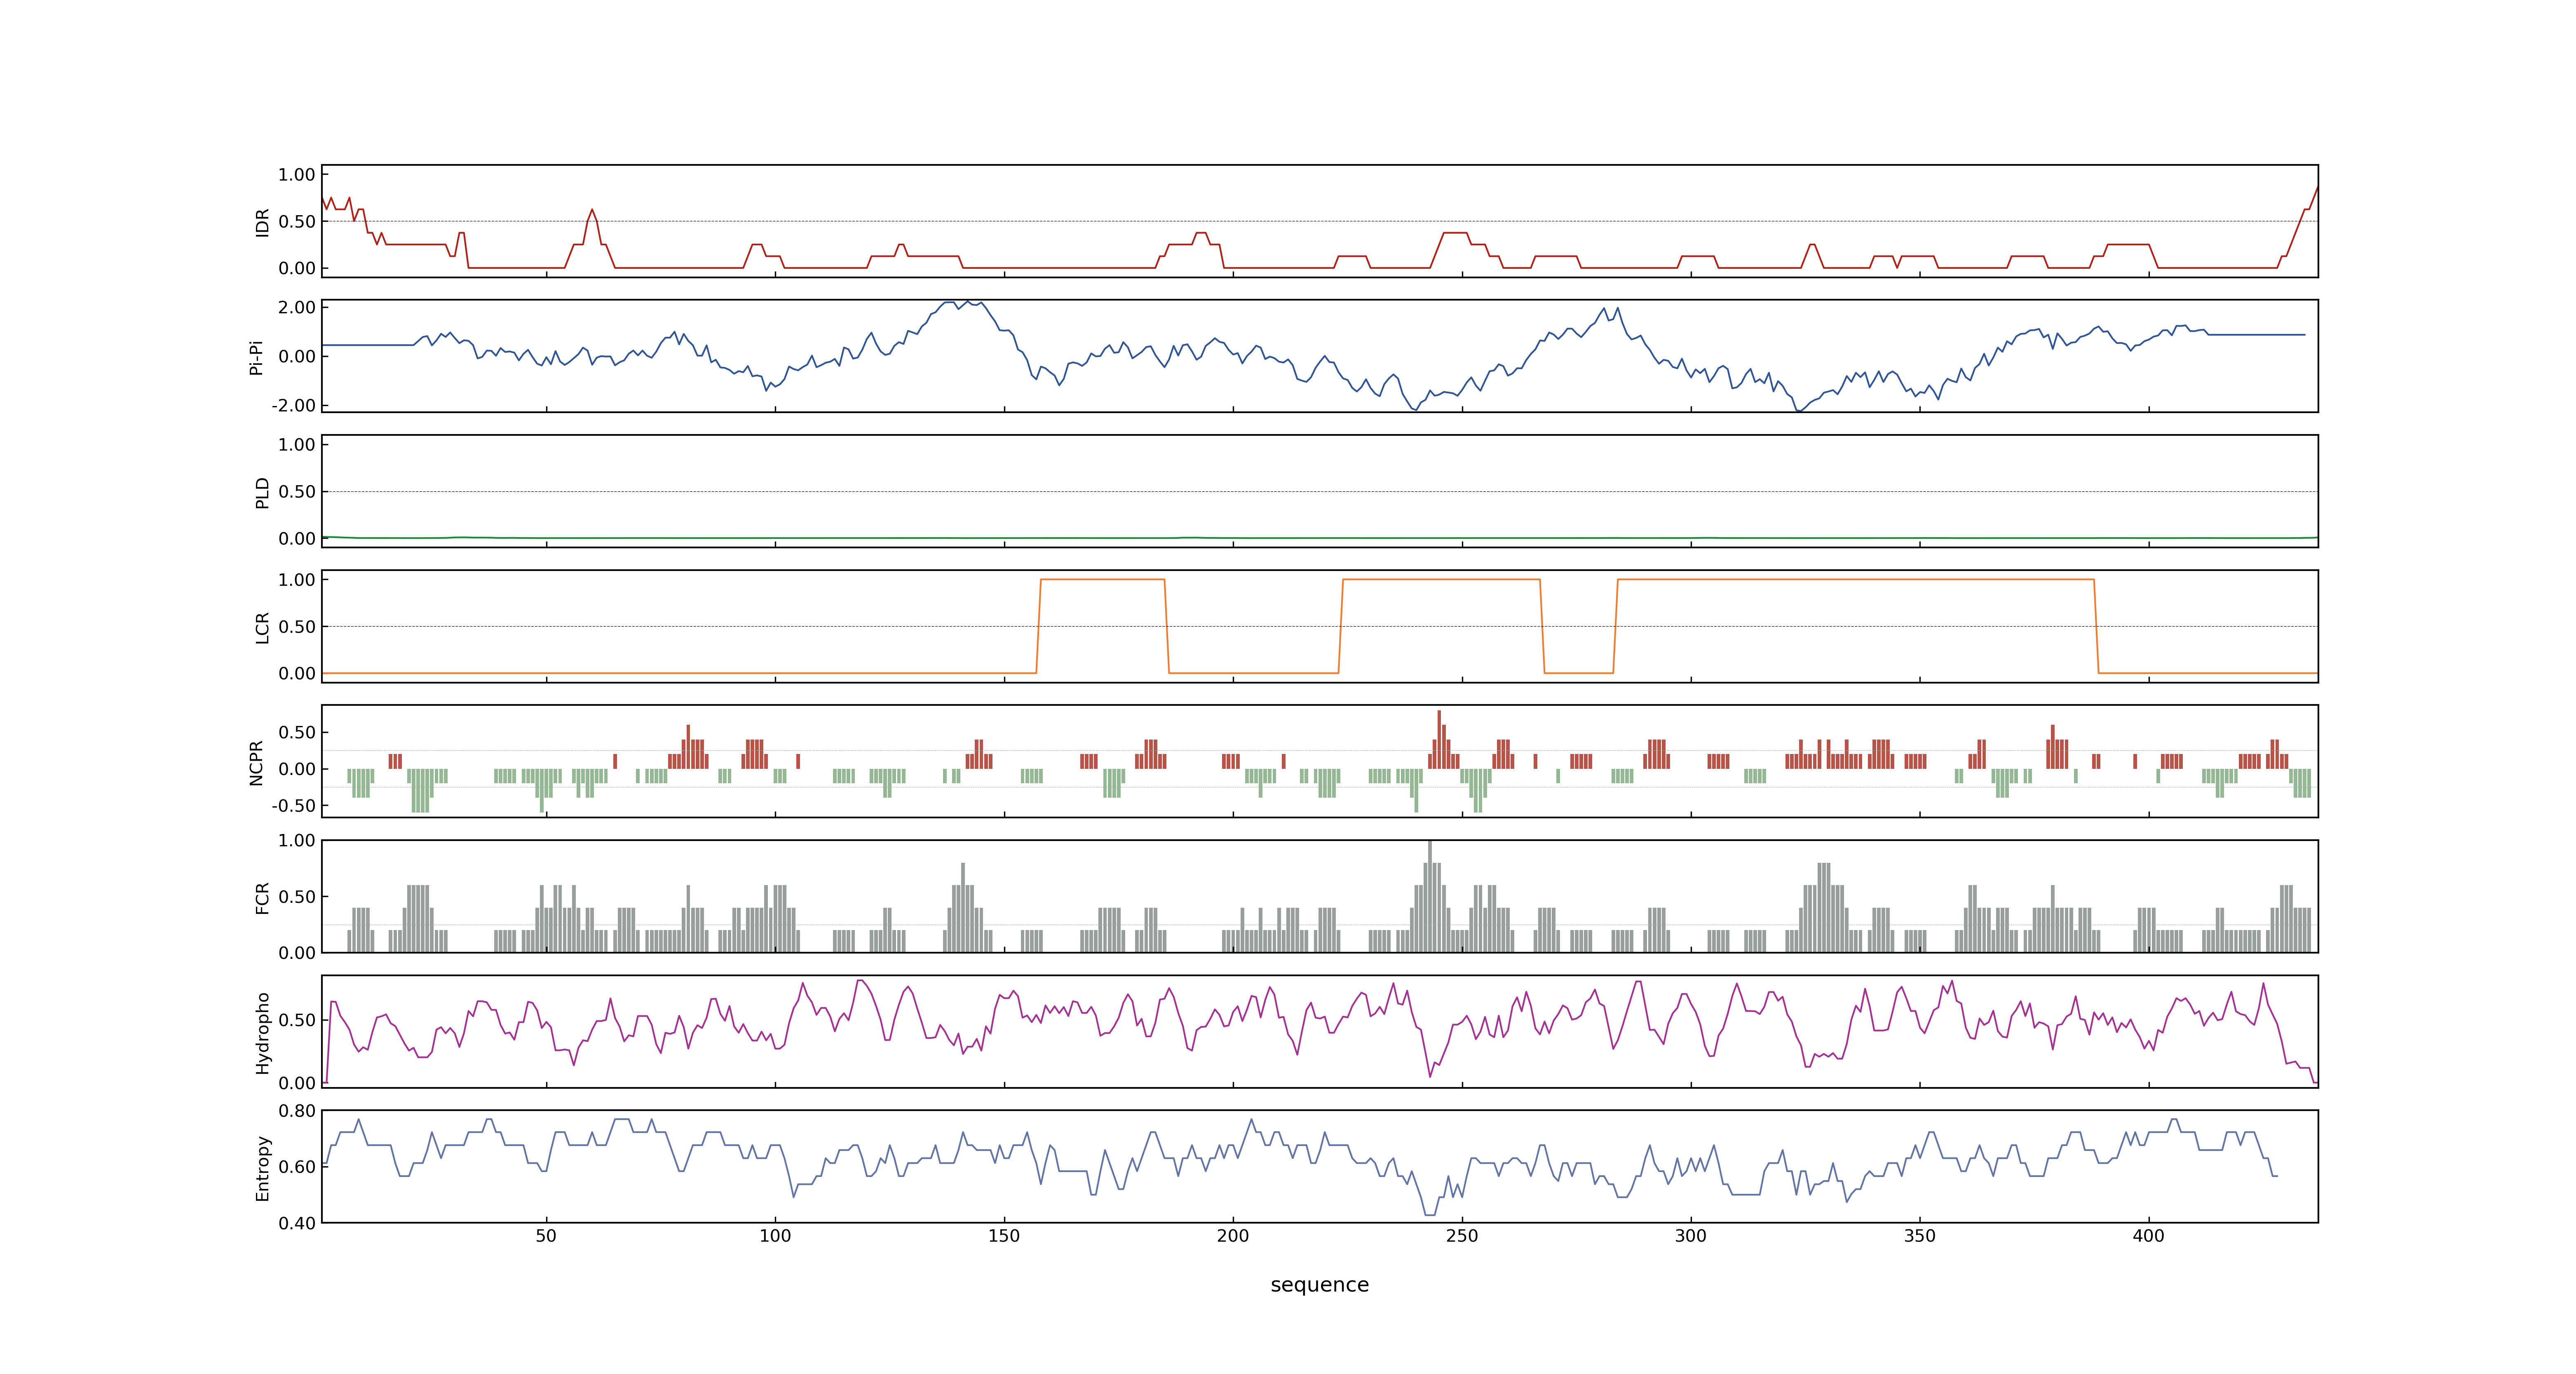
Task: Click the 1.00 tick on IDR axis
Action: [297, 175]
